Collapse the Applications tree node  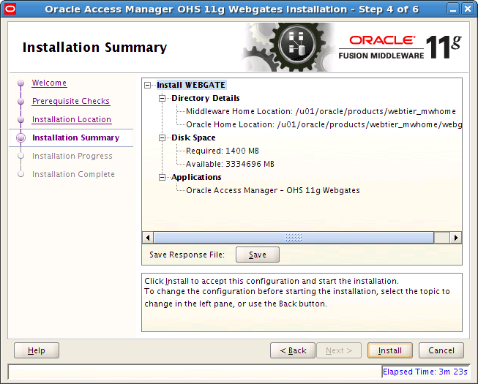click(x=163, y=177)
